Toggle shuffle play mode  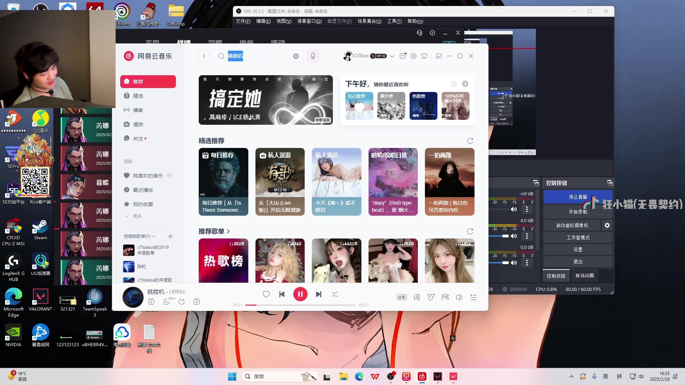coord(335,294)
